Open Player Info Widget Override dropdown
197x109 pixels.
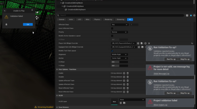tap(123, 43)
